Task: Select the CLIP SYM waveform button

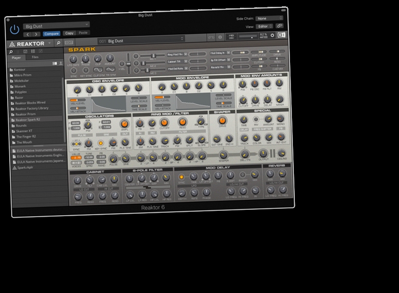Action: click(98, 69)
